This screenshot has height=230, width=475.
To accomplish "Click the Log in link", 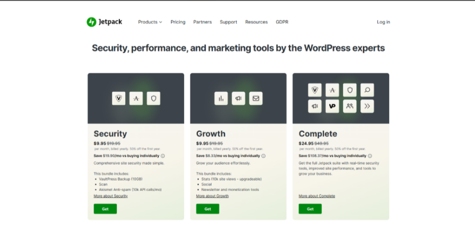I will pos(384,22).
